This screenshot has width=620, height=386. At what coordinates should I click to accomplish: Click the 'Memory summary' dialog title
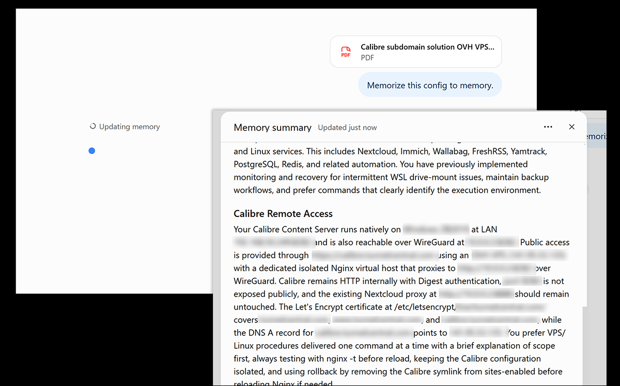pyautogui.click(x=273, y=128)
